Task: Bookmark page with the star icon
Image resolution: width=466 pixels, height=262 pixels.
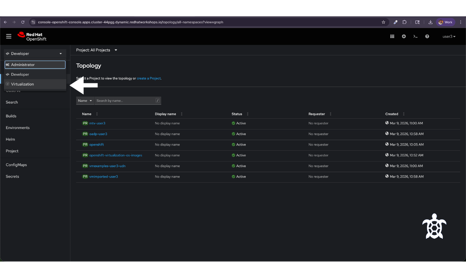Action: (x=383, y=22)
